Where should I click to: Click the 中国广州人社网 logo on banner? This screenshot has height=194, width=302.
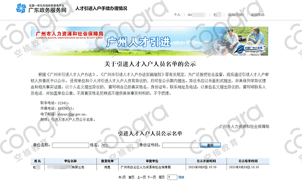(250, 49)
